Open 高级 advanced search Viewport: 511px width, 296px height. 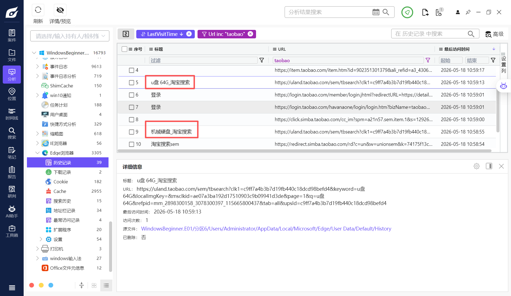495,34
